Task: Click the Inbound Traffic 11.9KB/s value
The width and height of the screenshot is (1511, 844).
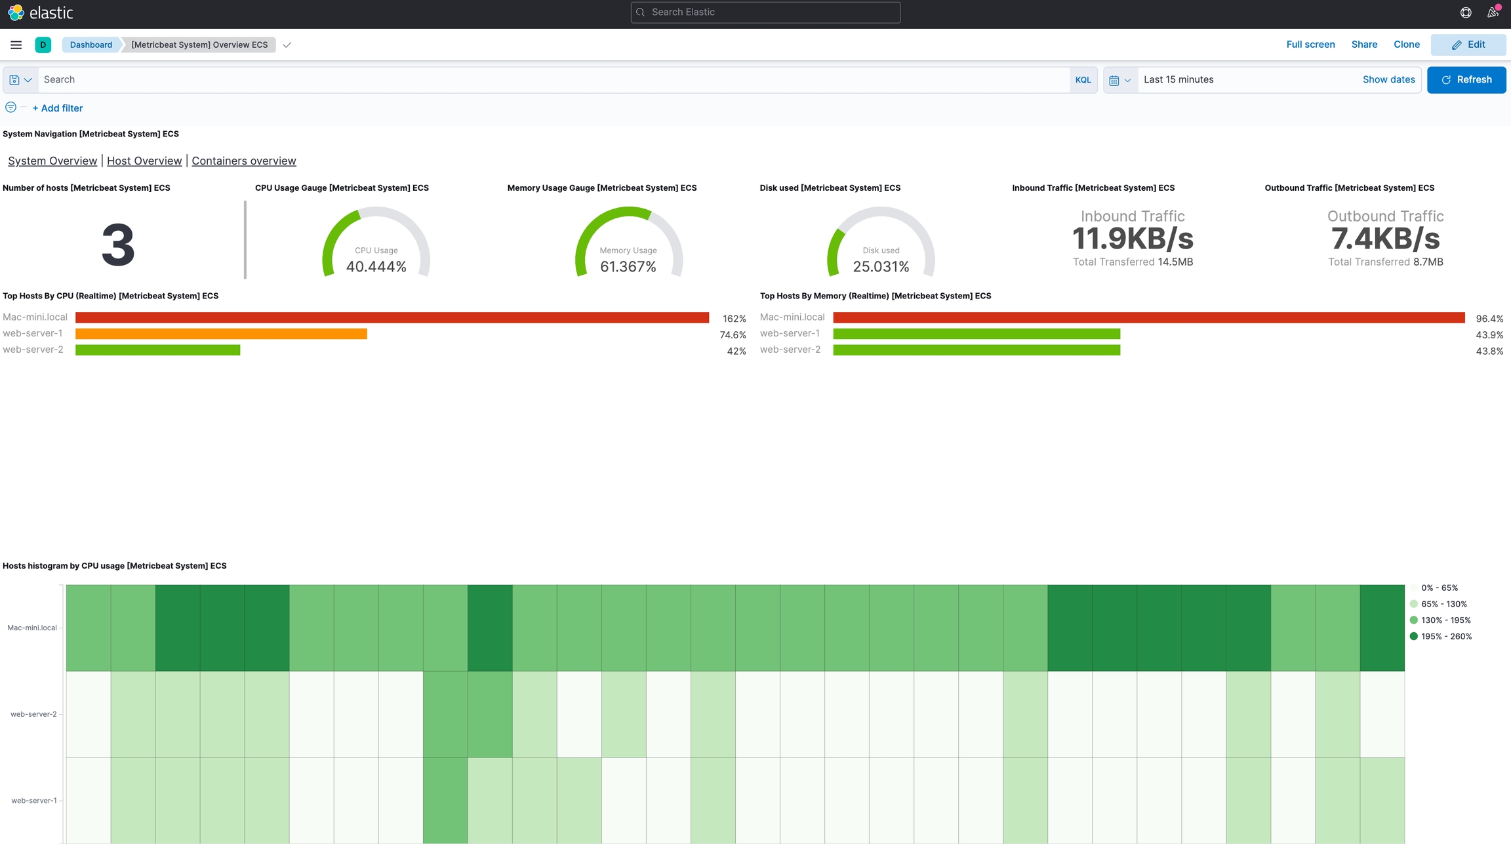Action: pos(1133,239)
